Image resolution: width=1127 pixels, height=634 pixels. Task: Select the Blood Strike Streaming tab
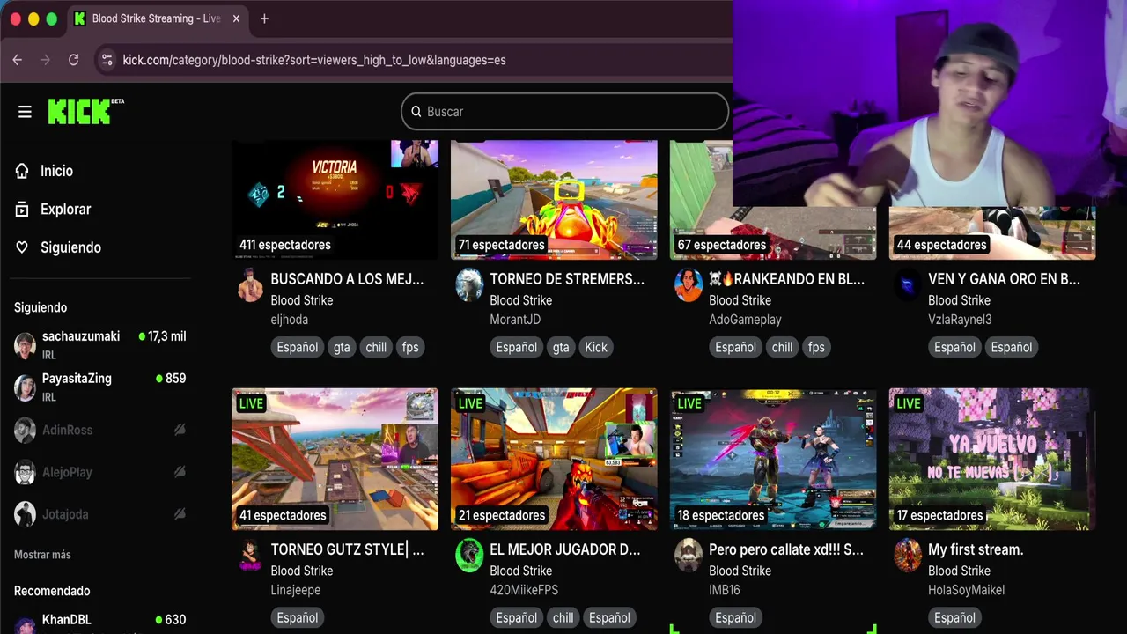(x=158, y=18)
